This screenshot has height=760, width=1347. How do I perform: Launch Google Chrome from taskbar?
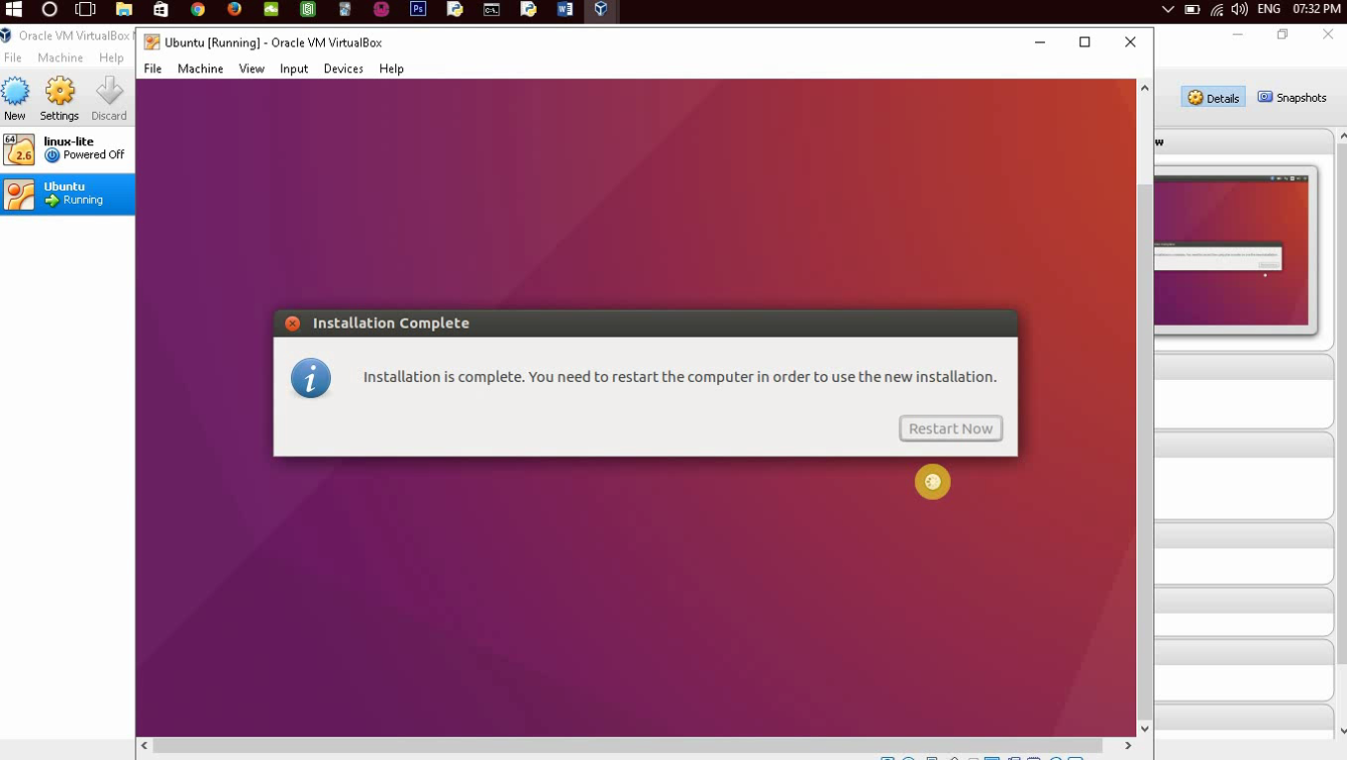point(197,10)
